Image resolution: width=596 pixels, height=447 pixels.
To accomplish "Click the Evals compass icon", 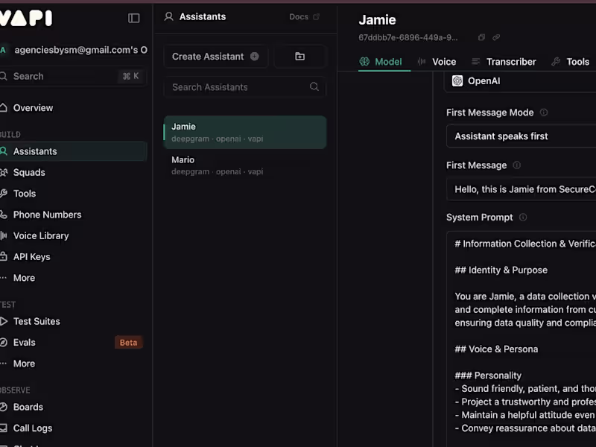I will point(4,343).
